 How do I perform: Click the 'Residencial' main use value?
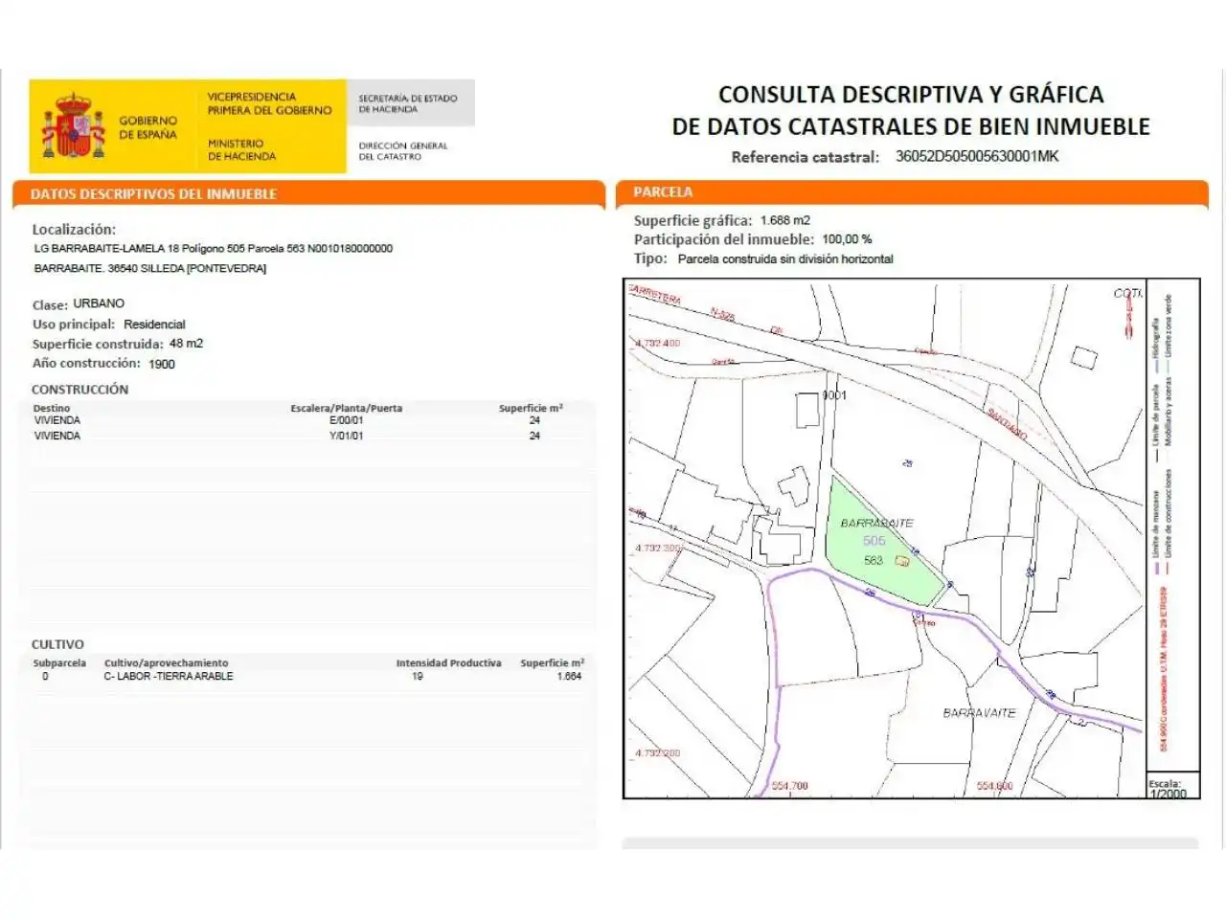click(154, 325)
